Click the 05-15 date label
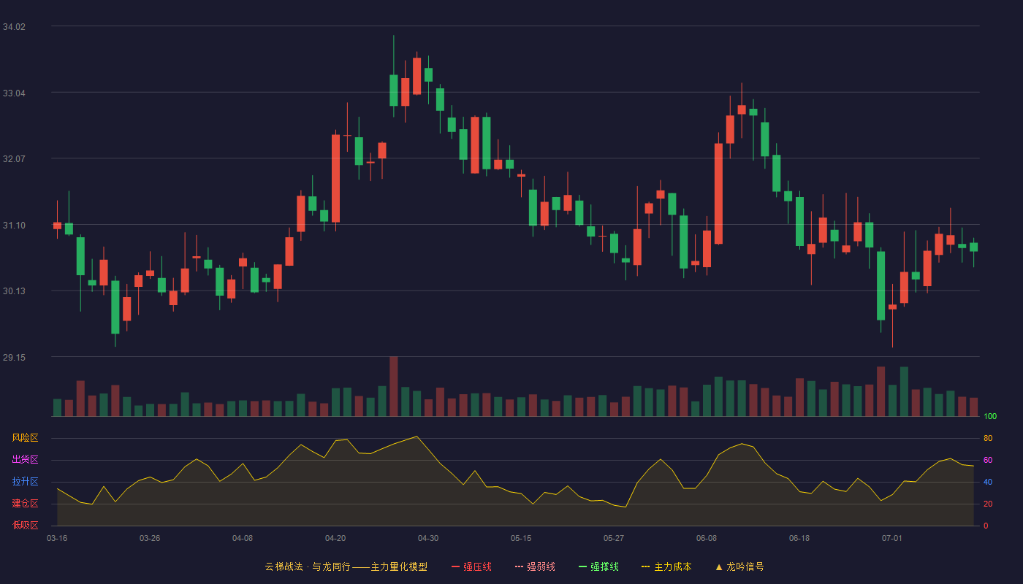 click(521, 538)
